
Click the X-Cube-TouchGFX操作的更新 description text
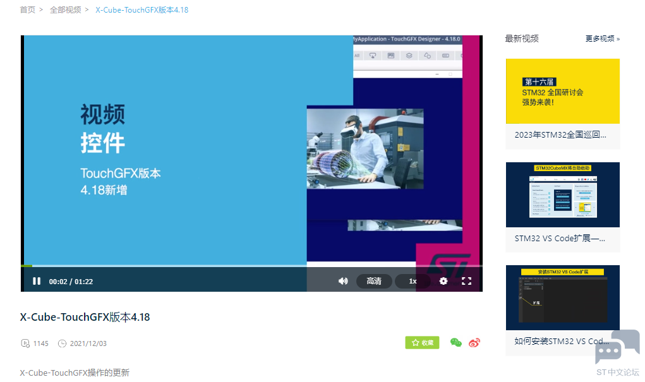[x=75, y=373]
